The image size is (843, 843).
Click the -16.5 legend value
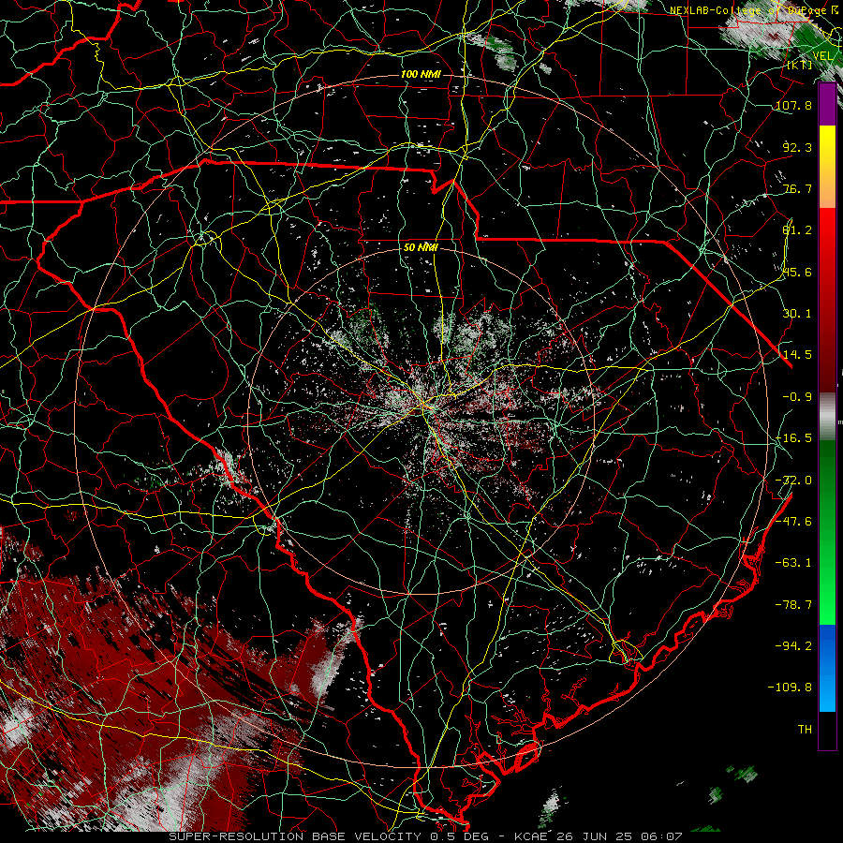point(793,438)
